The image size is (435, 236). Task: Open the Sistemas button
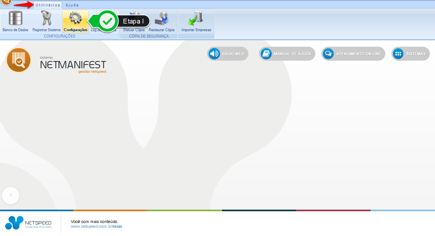tap(410, 54)
